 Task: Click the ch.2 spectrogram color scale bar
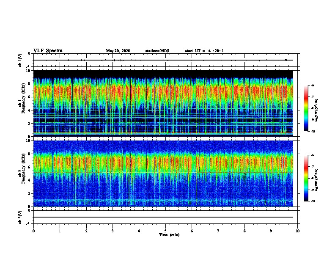[306, 178]
